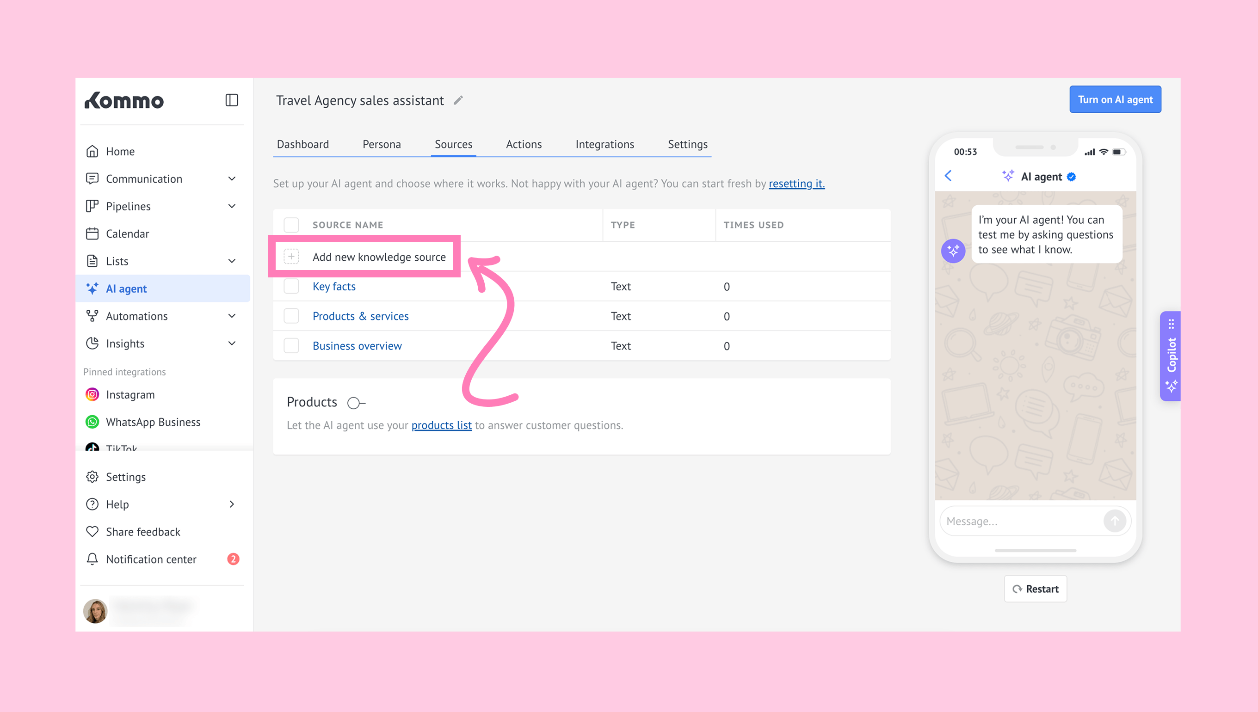
Task: Expand the Insights sidebar chevron
Action: click(232, 344)
